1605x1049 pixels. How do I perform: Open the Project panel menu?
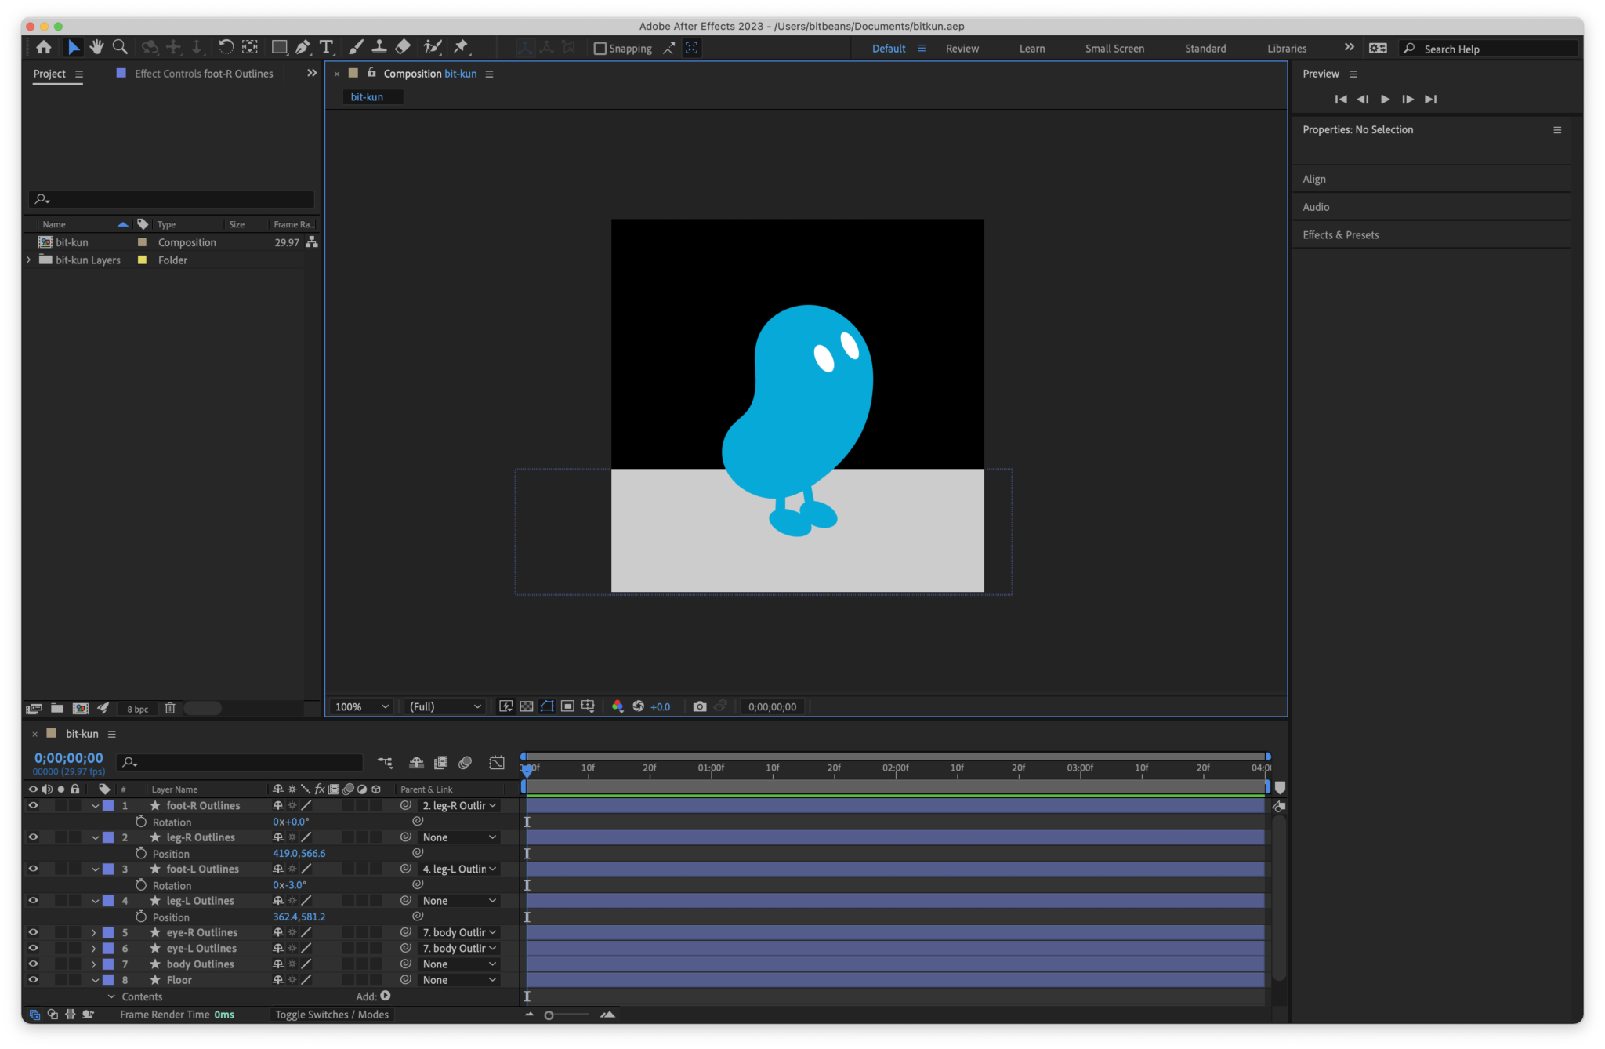click(79, 74)
